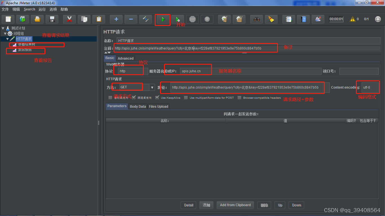Click the Reset Search brush icon
Viewport: 385px width, 216px height.
(x=271, y=19)
